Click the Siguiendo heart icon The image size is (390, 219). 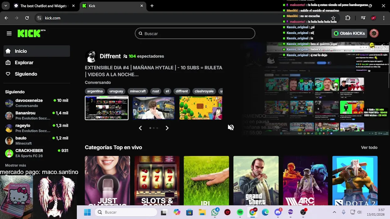tap(8, 74)
